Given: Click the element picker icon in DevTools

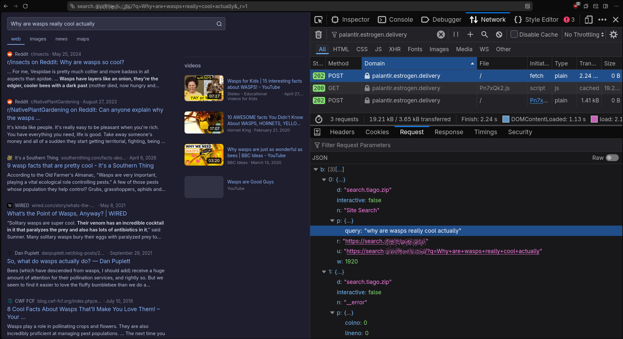Looking at the screenshot, I should point(318,20).
